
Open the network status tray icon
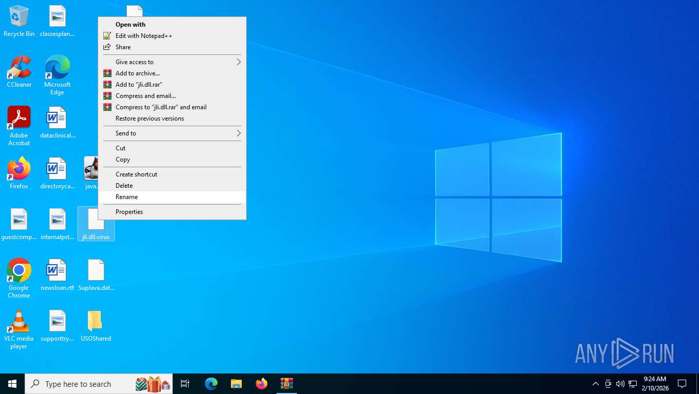pos(633,384)
